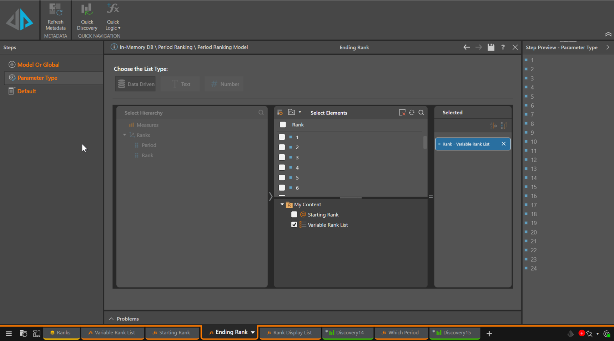614x341 pixels.
Task: Click the elements list vertical scrollbar
Action: point(425,143)
